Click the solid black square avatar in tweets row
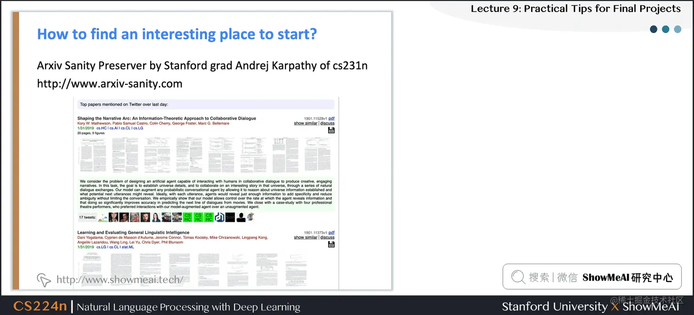This screenshot has height=315, width=694. point(230,217)
